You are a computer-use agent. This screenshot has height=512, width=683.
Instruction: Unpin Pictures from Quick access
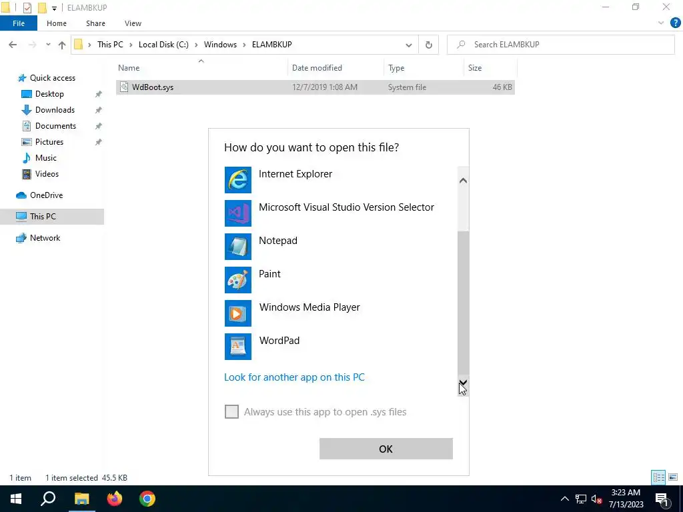(99, 142)
